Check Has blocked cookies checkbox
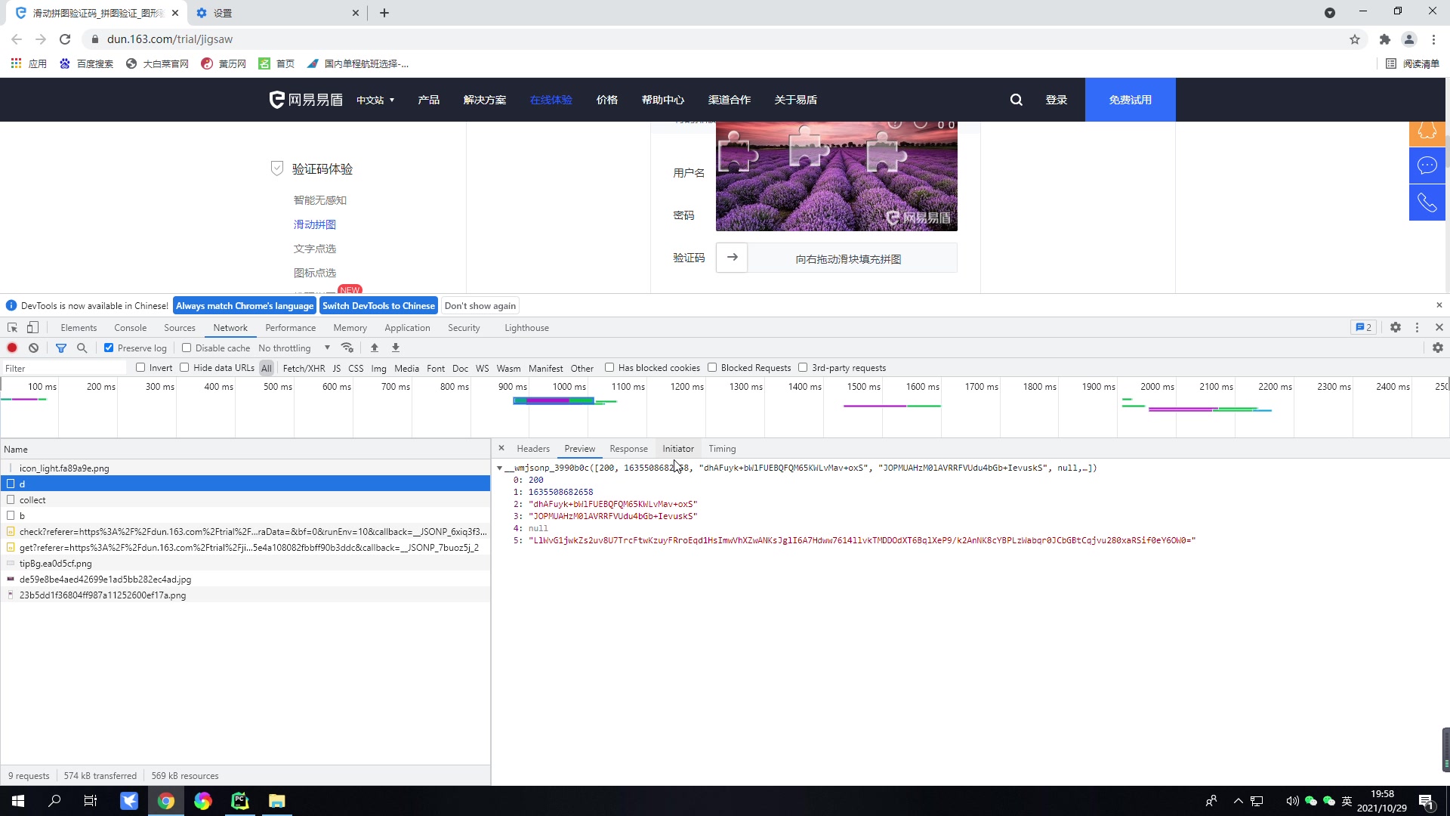 tap(609, 367)
